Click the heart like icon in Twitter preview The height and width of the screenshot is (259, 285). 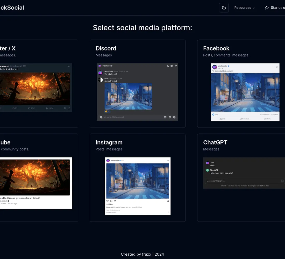click(29, 108)
